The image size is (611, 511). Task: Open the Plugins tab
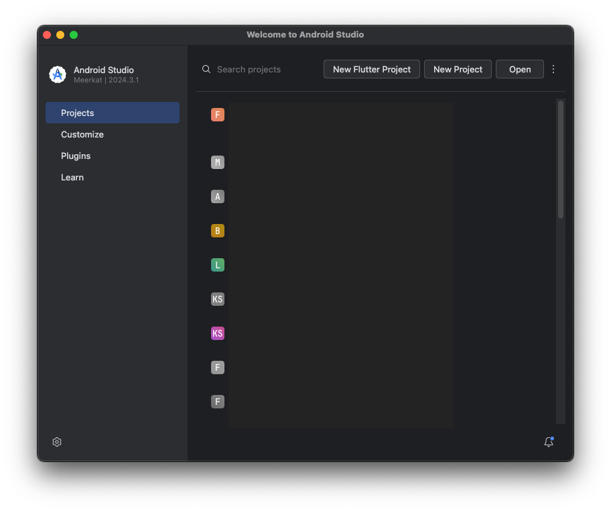(113, 156)
